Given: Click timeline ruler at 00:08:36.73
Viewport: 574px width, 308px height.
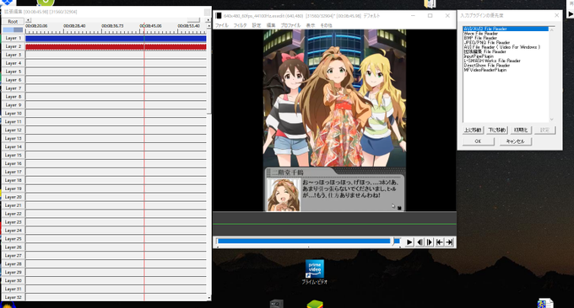Looking at the screenshot, I should click(112, 26).
